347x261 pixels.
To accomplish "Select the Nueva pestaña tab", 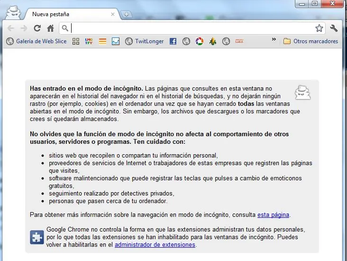I will tap(73, 14).
